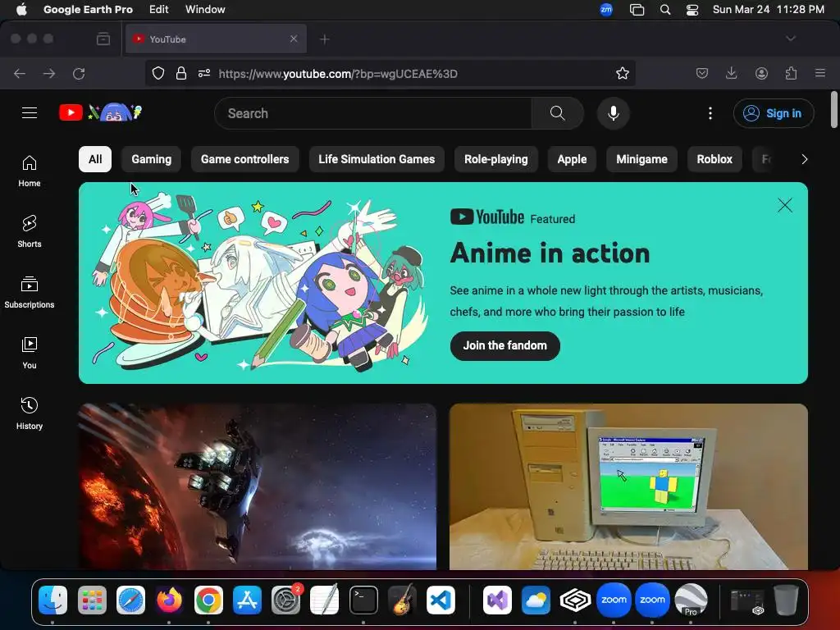Screen dimensions: 840x630
Task: Expand the list all tabs chevron
Action: click(791, 39)
